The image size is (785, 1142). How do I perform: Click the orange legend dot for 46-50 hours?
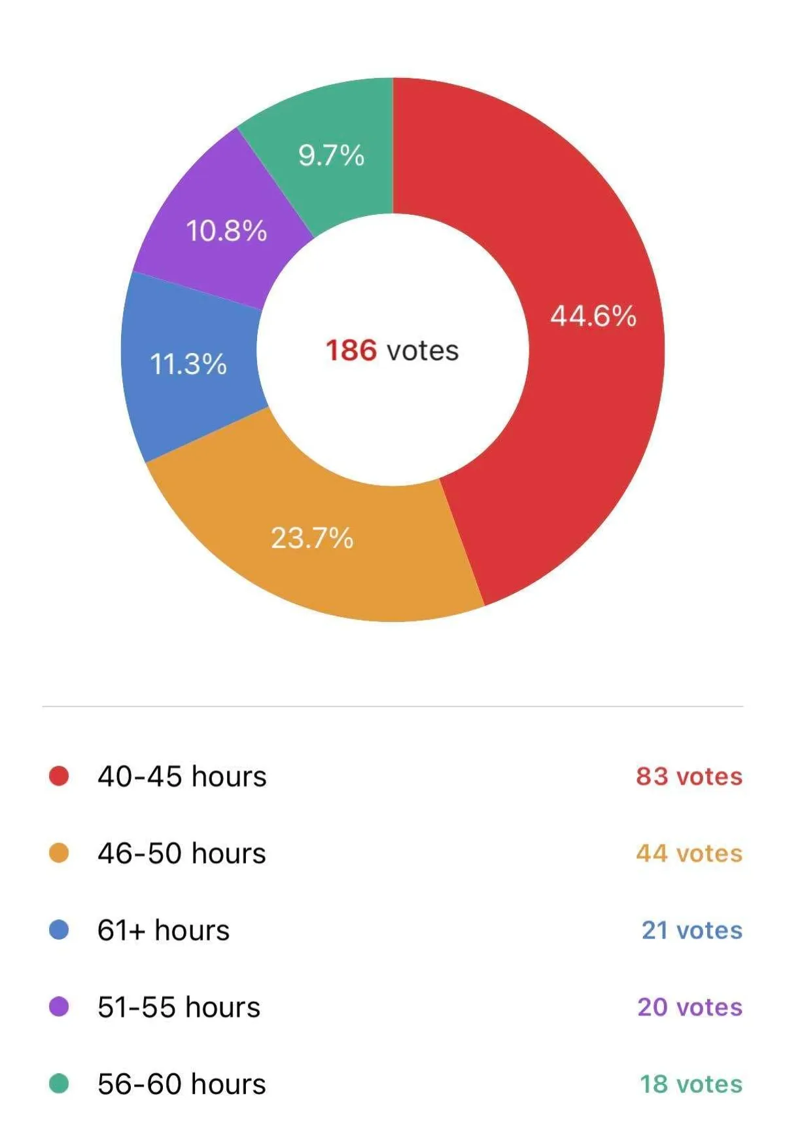[x=59, y=853]
